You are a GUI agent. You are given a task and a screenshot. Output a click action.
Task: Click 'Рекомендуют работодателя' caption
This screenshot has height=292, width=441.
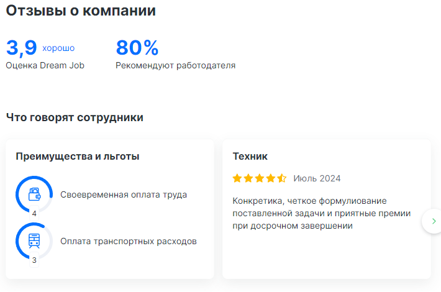coord(176,65)
